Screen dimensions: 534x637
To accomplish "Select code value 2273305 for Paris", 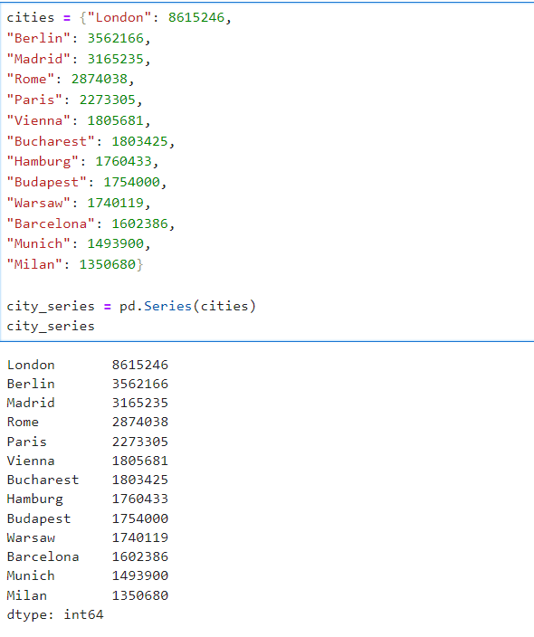I will pyautogui.click(x=108, y=100).
